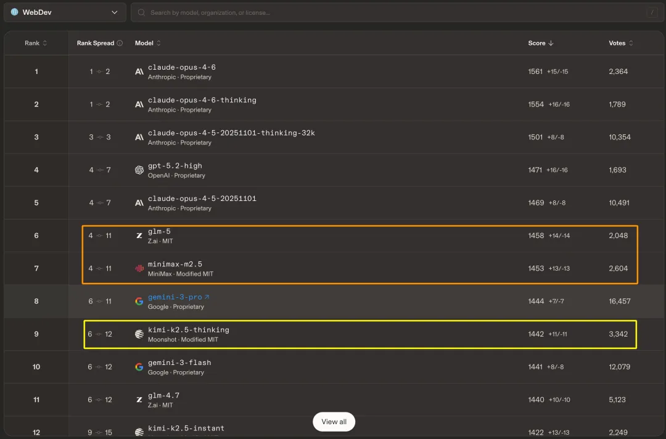Click the MiniMax waveform icon beside minimax-m2.5

pyautogui.click(x=139, y=269)
